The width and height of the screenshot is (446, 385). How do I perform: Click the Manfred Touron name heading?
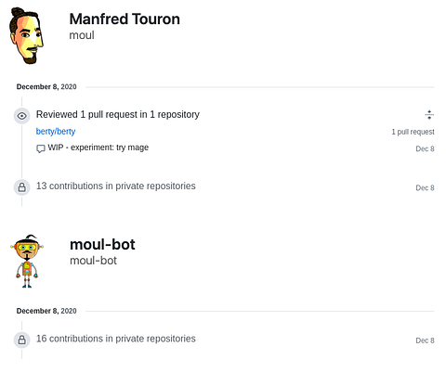[125, 19]
